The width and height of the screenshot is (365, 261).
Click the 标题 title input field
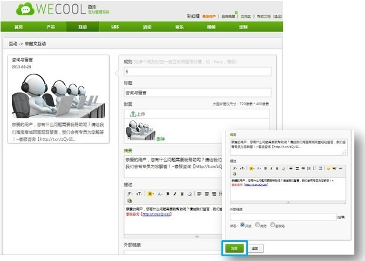(x=198, y=93)
